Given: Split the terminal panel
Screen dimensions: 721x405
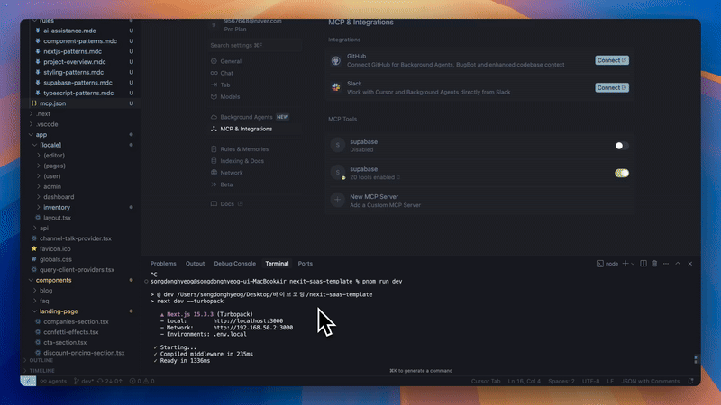Looking at the screenshot, I should pyautogui.click(x=645, y=264).
